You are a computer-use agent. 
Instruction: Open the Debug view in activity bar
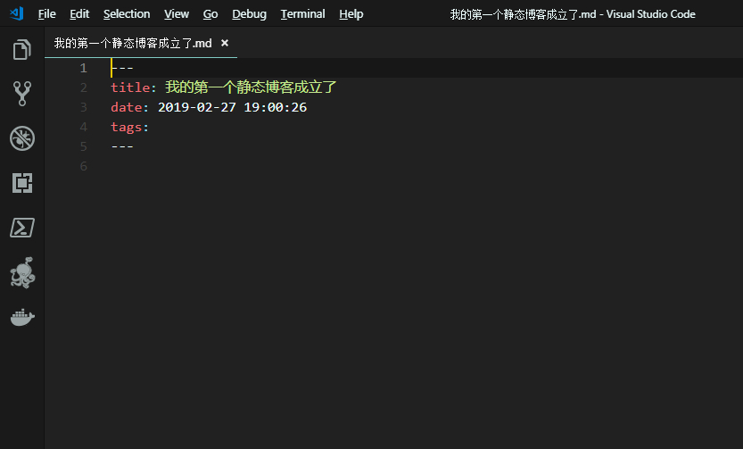[x=21, y=138]
